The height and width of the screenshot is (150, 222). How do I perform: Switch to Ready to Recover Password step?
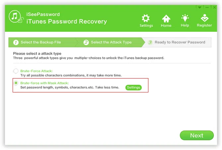click(x=180, y=42)
